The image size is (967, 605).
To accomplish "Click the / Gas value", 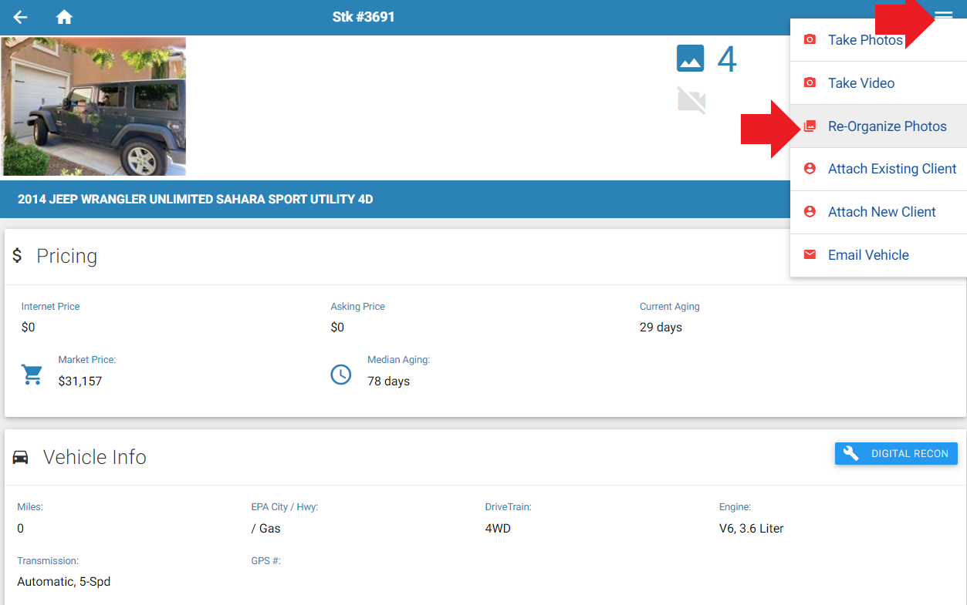I will tap(265, 529).
